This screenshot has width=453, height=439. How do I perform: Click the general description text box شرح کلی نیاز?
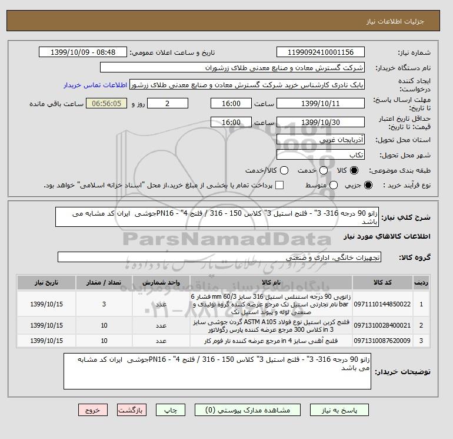point(217,217)
